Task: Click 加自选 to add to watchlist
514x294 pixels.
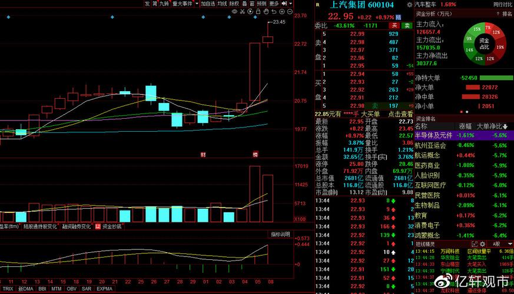Action: (x=208, y=4)
